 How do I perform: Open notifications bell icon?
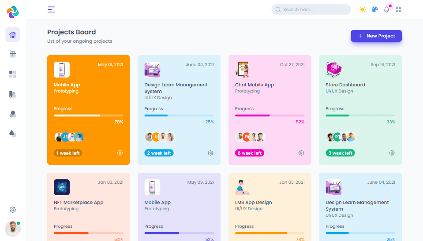(386, 9)
